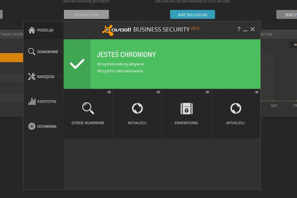Screen dimensions: 297x198
Task: Click the last Aktualizuj refresh icon
Action: pyautogui.click(x=235, y=108)
